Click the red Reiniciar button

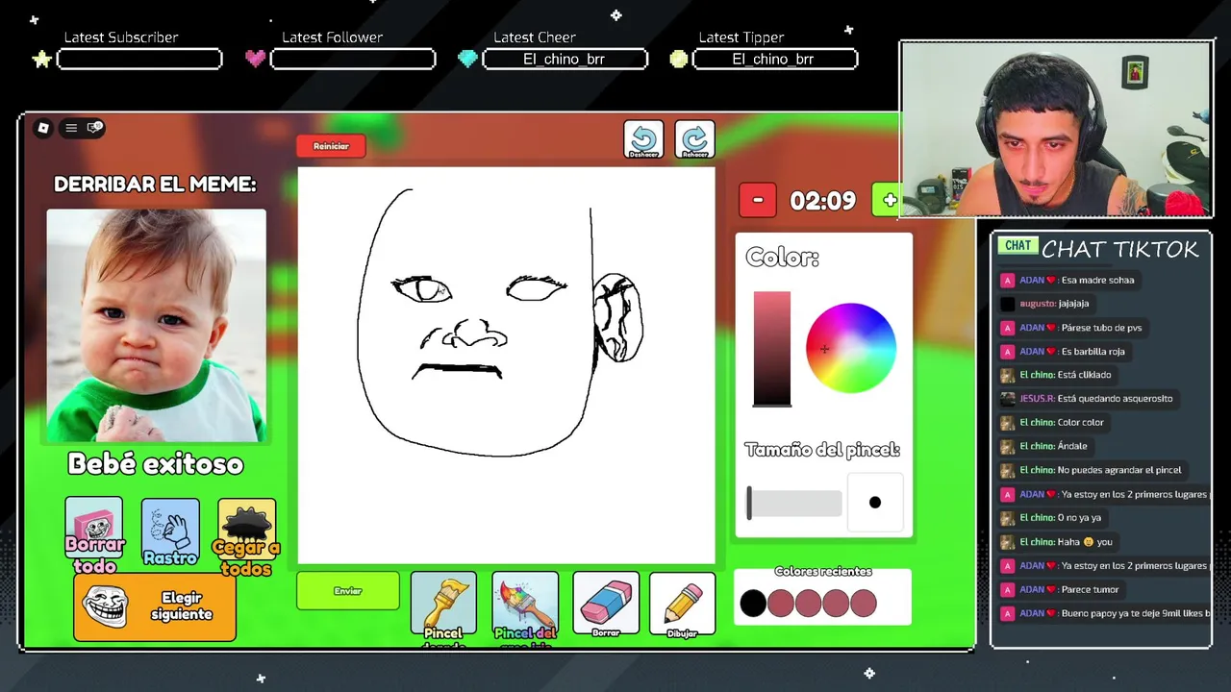coord(331,146)
